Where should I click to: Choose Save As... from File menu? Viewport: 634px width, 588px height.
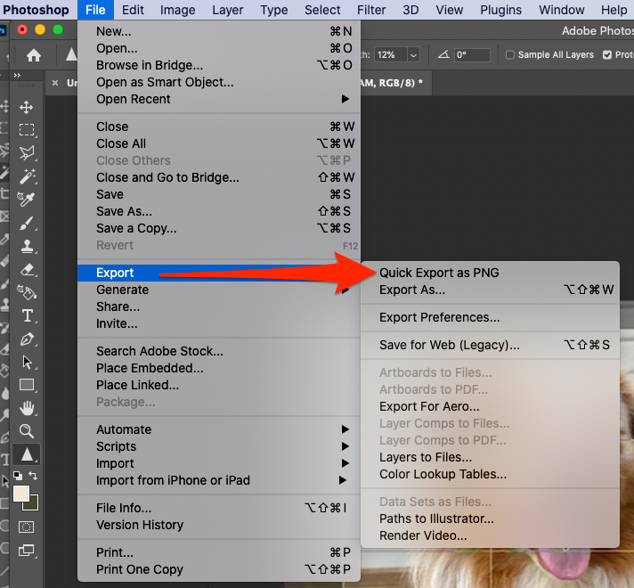click(219, 211)
